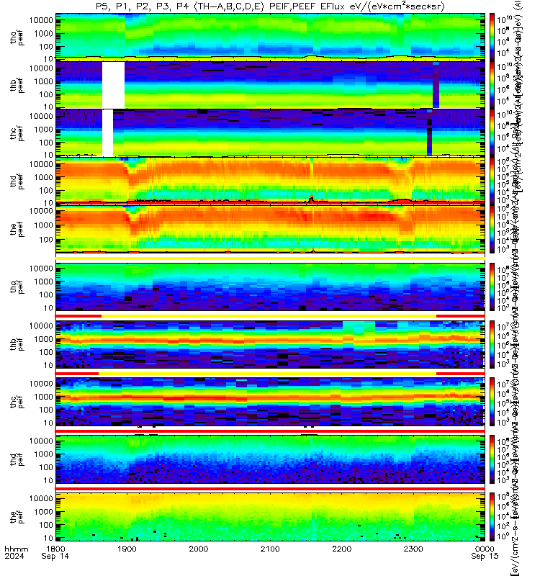The height and width of the screenshot is (576, 540).
Task: Click the white data gap in thb peef
Action: point(113,85)
